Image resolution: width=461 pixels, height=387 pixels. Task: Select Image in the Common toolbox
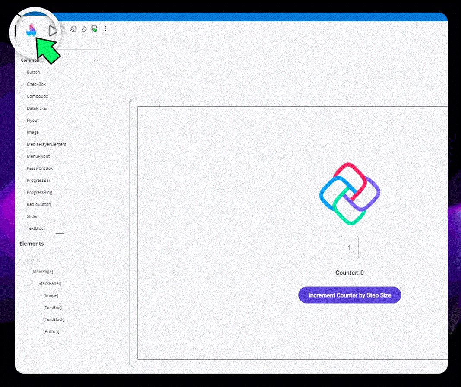33,133
